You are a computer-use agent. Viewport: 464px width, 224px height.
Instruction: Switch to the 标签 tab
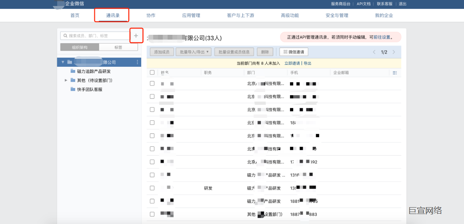(x=118, y=47)
